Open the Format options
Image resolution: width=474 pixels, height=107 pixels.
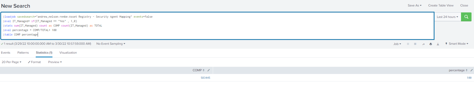[34, 62]
